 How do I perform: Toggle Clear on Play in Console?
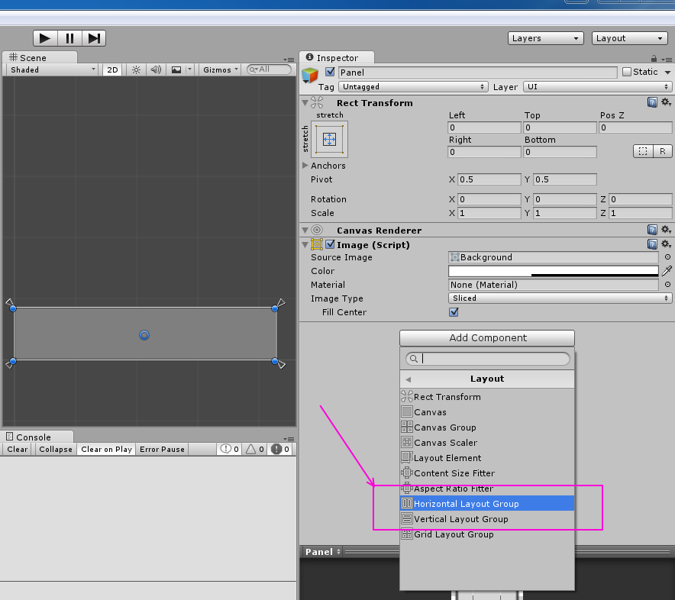[106, 449]
